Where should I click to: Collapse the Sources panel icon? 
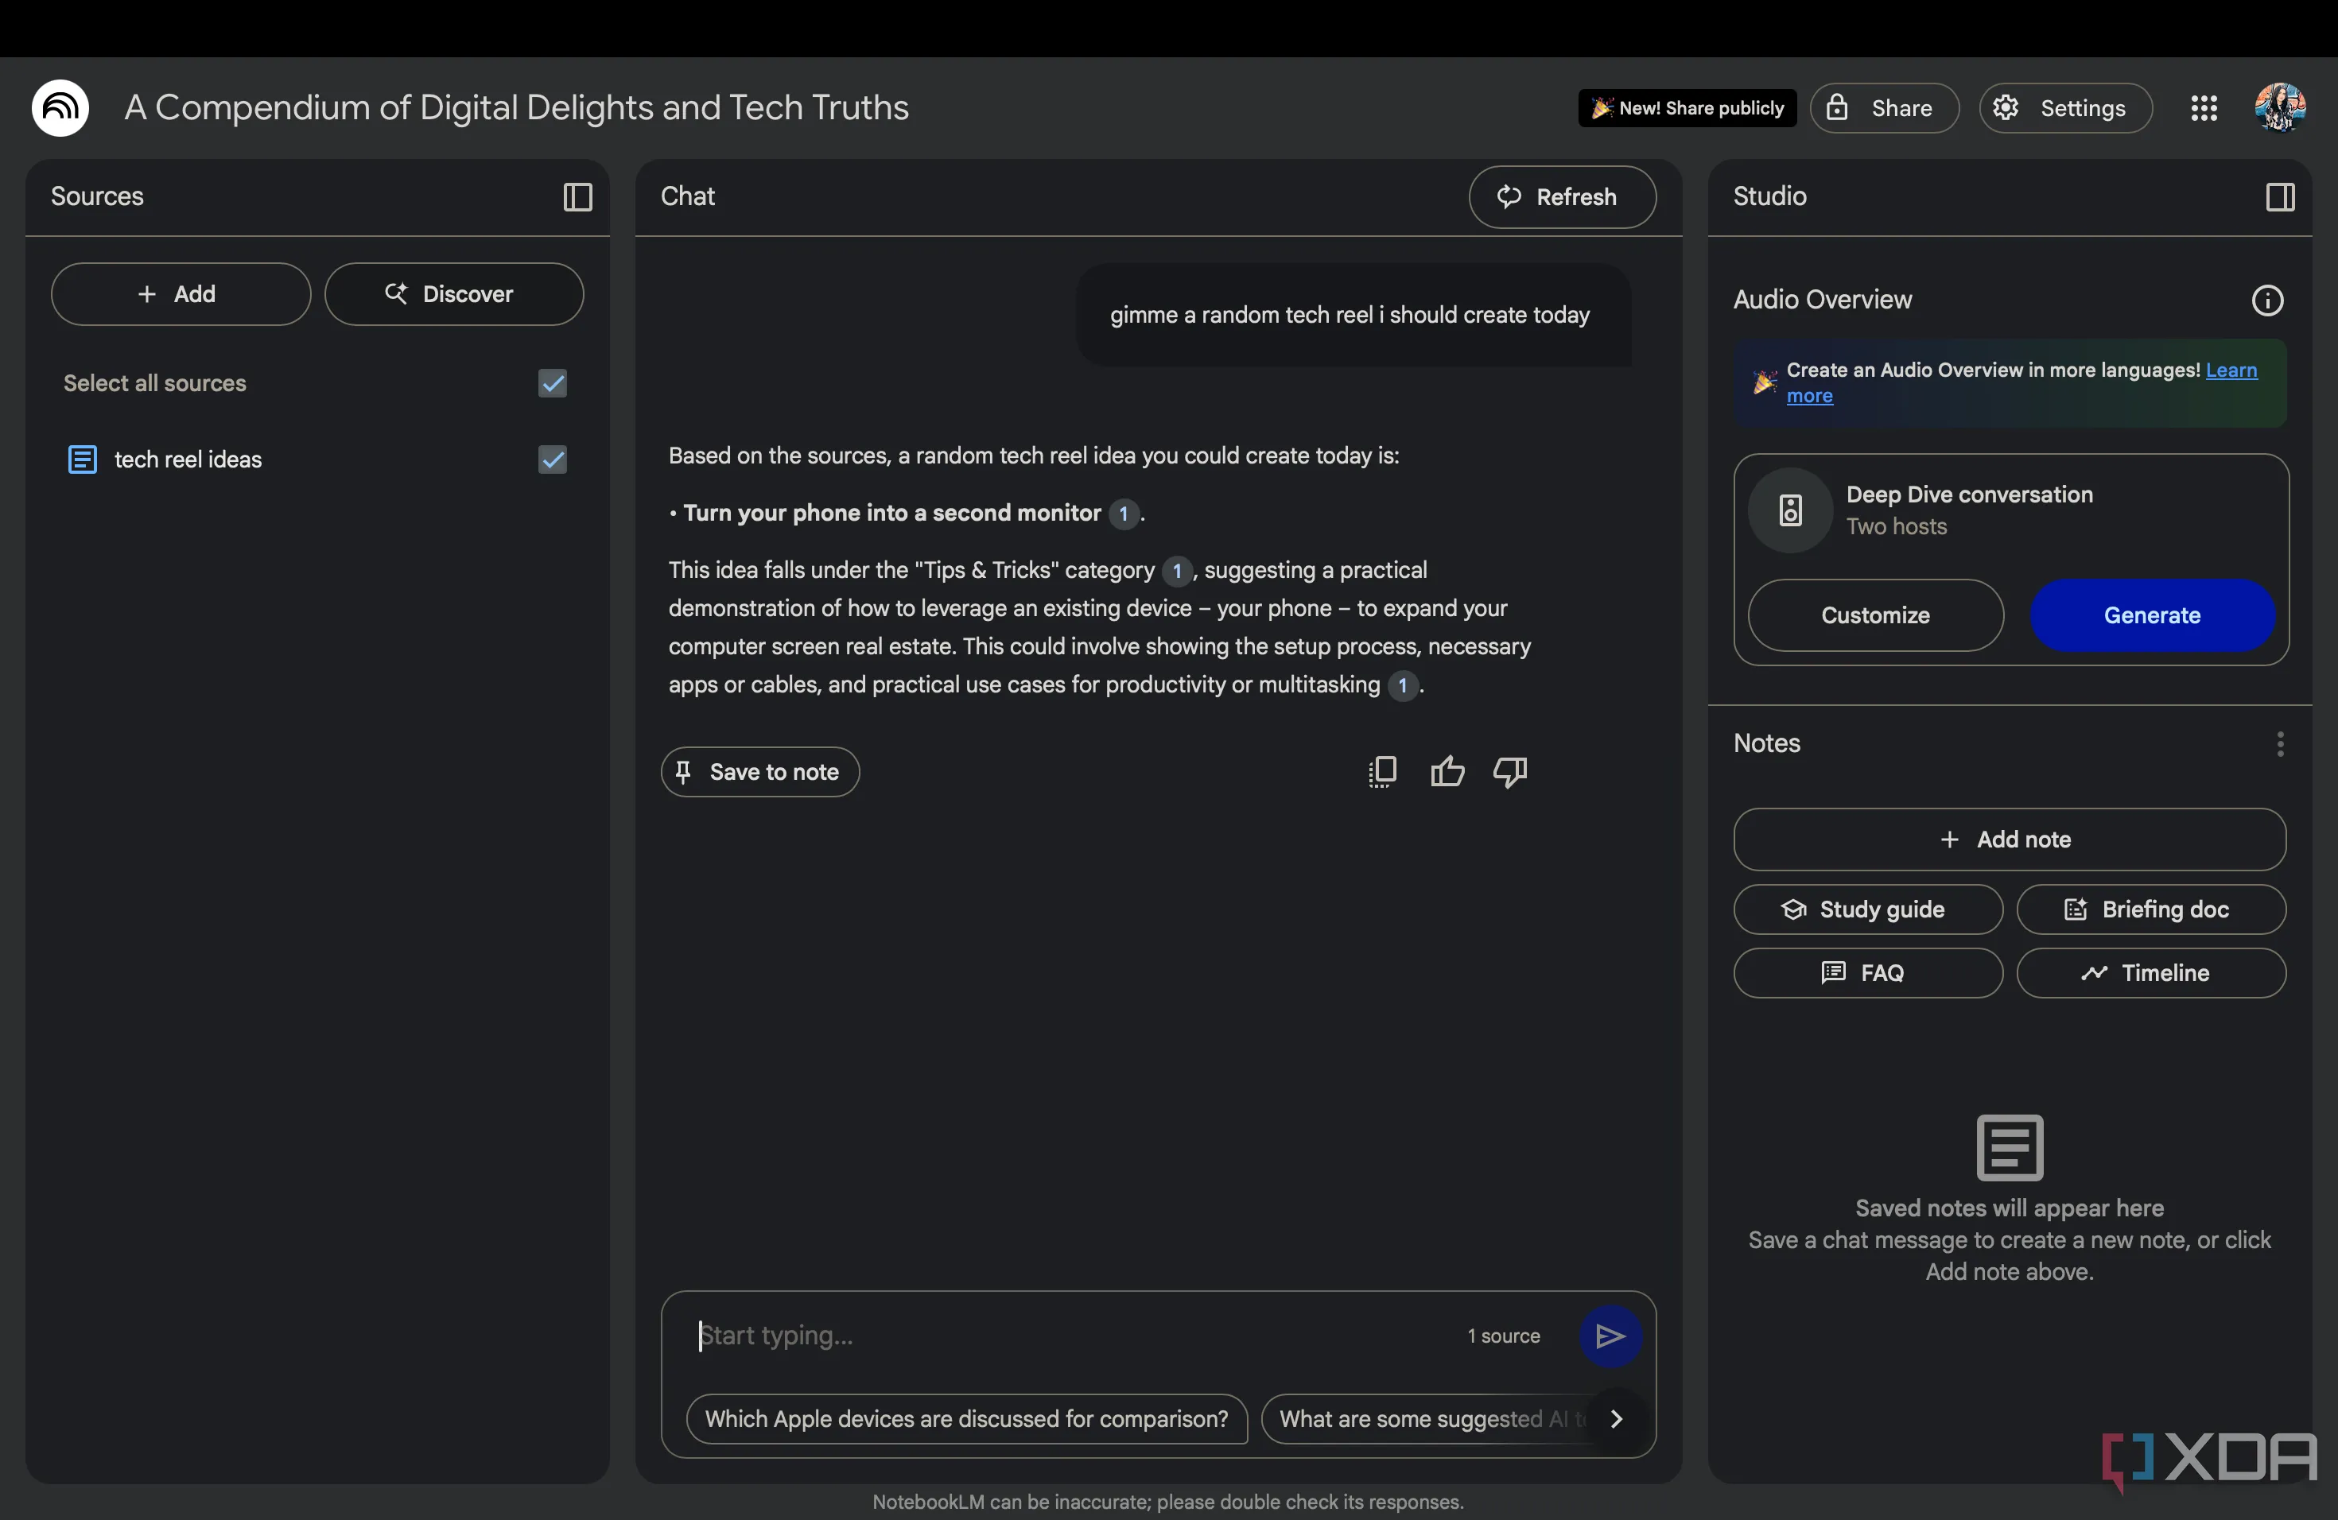(x=577, y=197)
